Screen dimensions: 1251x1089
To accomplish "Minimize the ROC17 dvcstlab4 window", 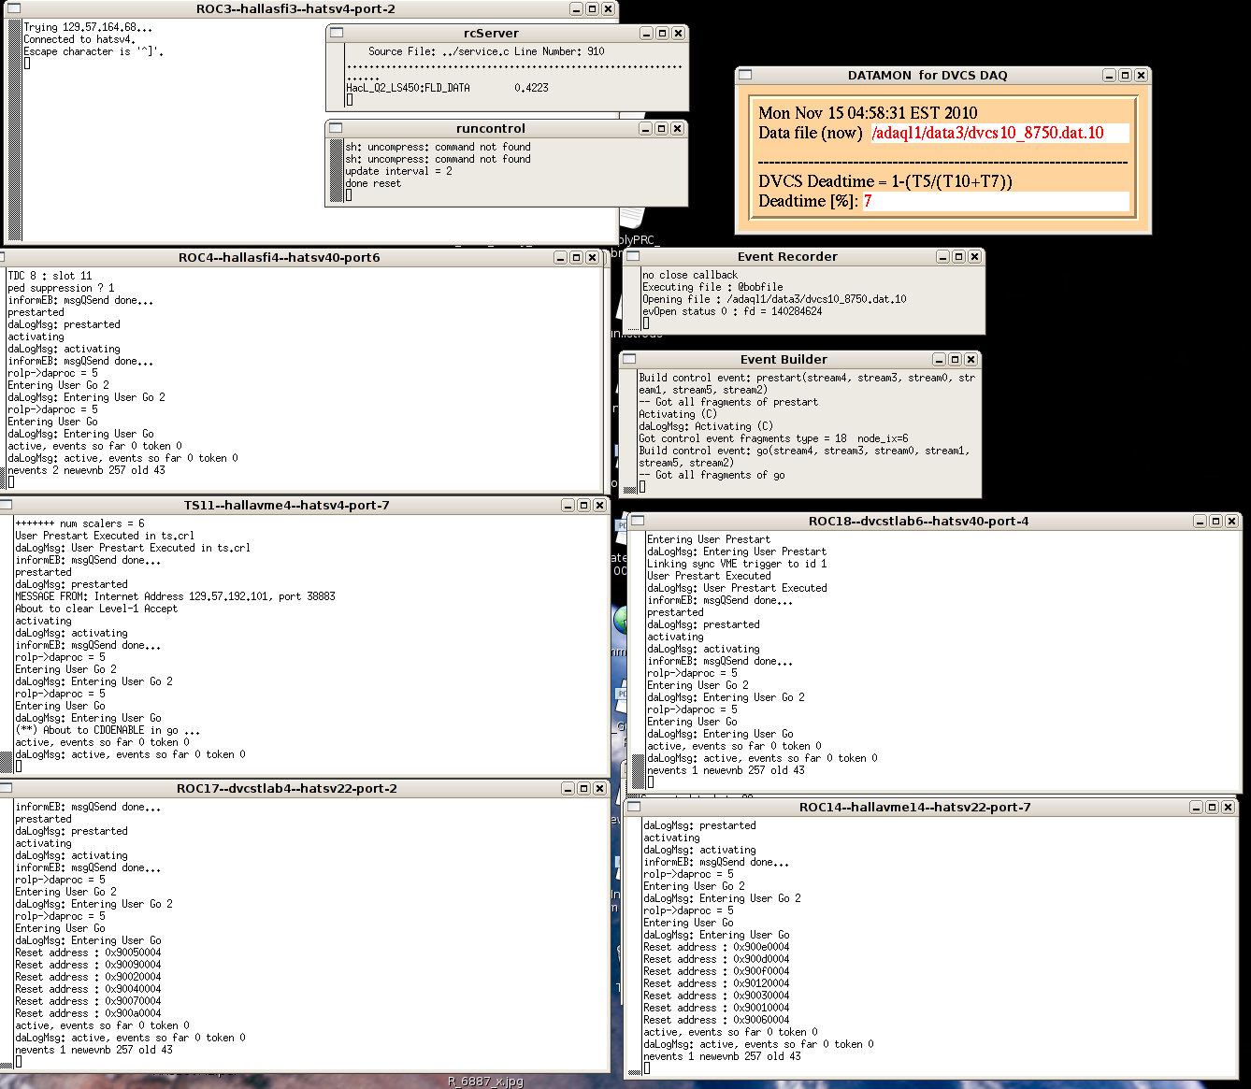I will coord(568,788).
